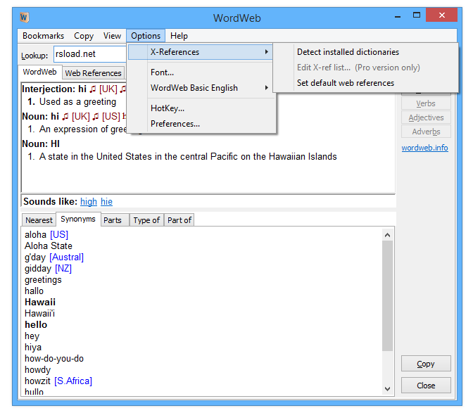
Task: Play UK pronunciation note for Noun hi
Action: coord(65,116)
